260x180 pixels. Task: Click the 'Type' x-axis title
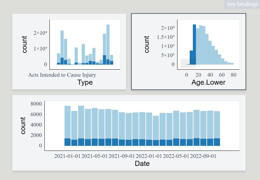tap(85, 82)
